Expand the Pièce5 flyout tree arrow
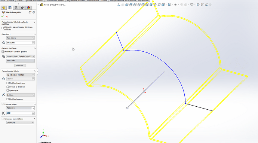 coord(38,5)
